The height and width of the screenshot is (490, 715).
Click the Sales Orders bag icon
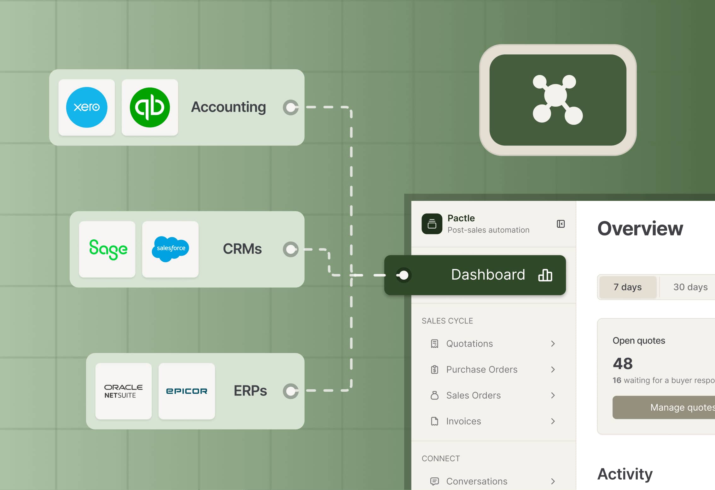(x=435, y=395)
